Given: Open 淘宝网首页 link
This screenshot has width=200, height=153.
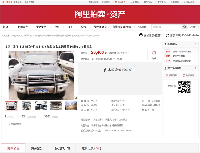Looking at the screenshot, I should (x=94, y=2).
